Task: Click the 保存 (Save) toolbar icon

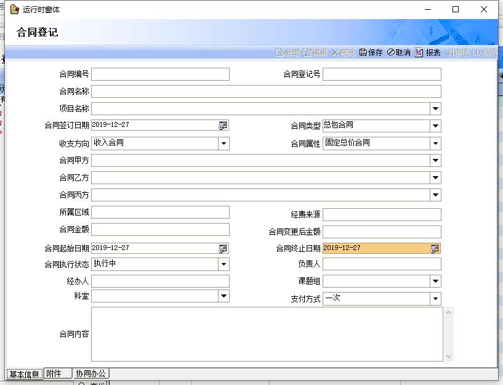Action: pyautogui.click(x=371, y=53)
